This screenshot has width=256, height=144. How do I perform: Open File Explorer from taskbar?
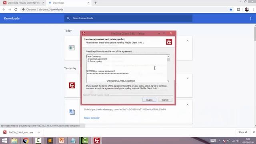coord(14,140)
